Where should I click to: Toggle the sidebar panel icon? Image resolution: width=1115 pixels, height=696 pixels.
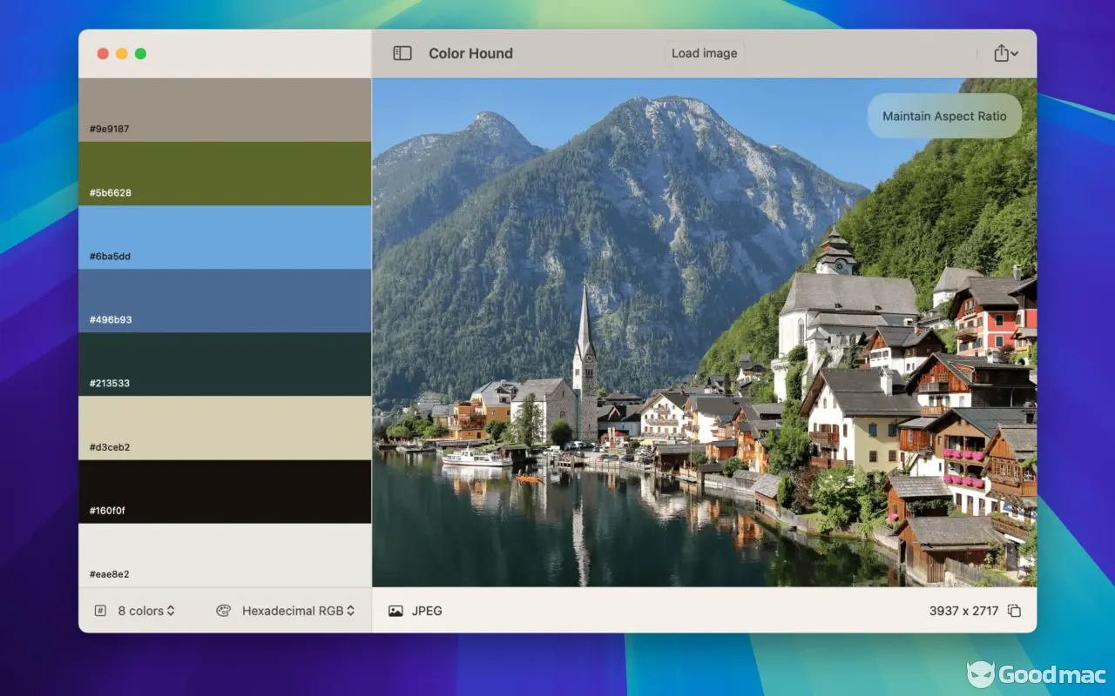pos(402,53)
